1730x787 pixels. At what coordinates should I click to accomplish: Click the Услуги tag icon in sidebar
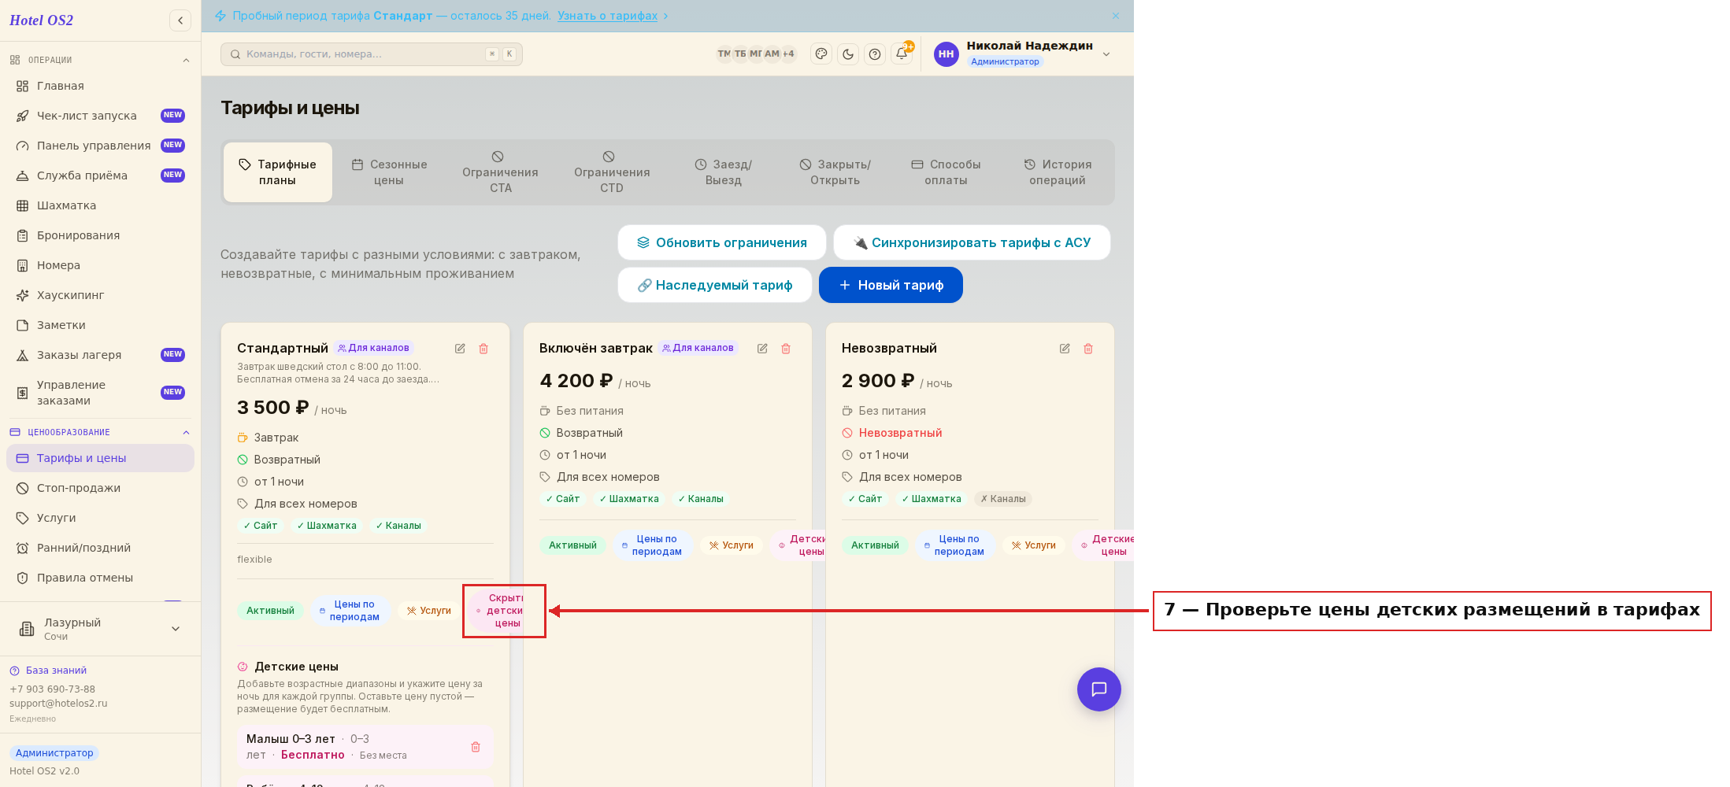23,518
